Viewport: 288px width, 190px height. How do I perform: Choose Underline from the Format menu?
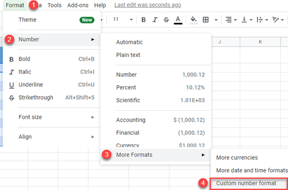[x=52, y=85]
